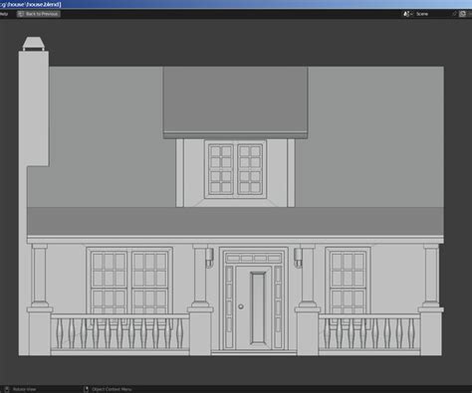Image resolution: width=472 pixels, height=393 pixels.
Task: Click the Object Context Menu status hint
Action: click(112, 389)
